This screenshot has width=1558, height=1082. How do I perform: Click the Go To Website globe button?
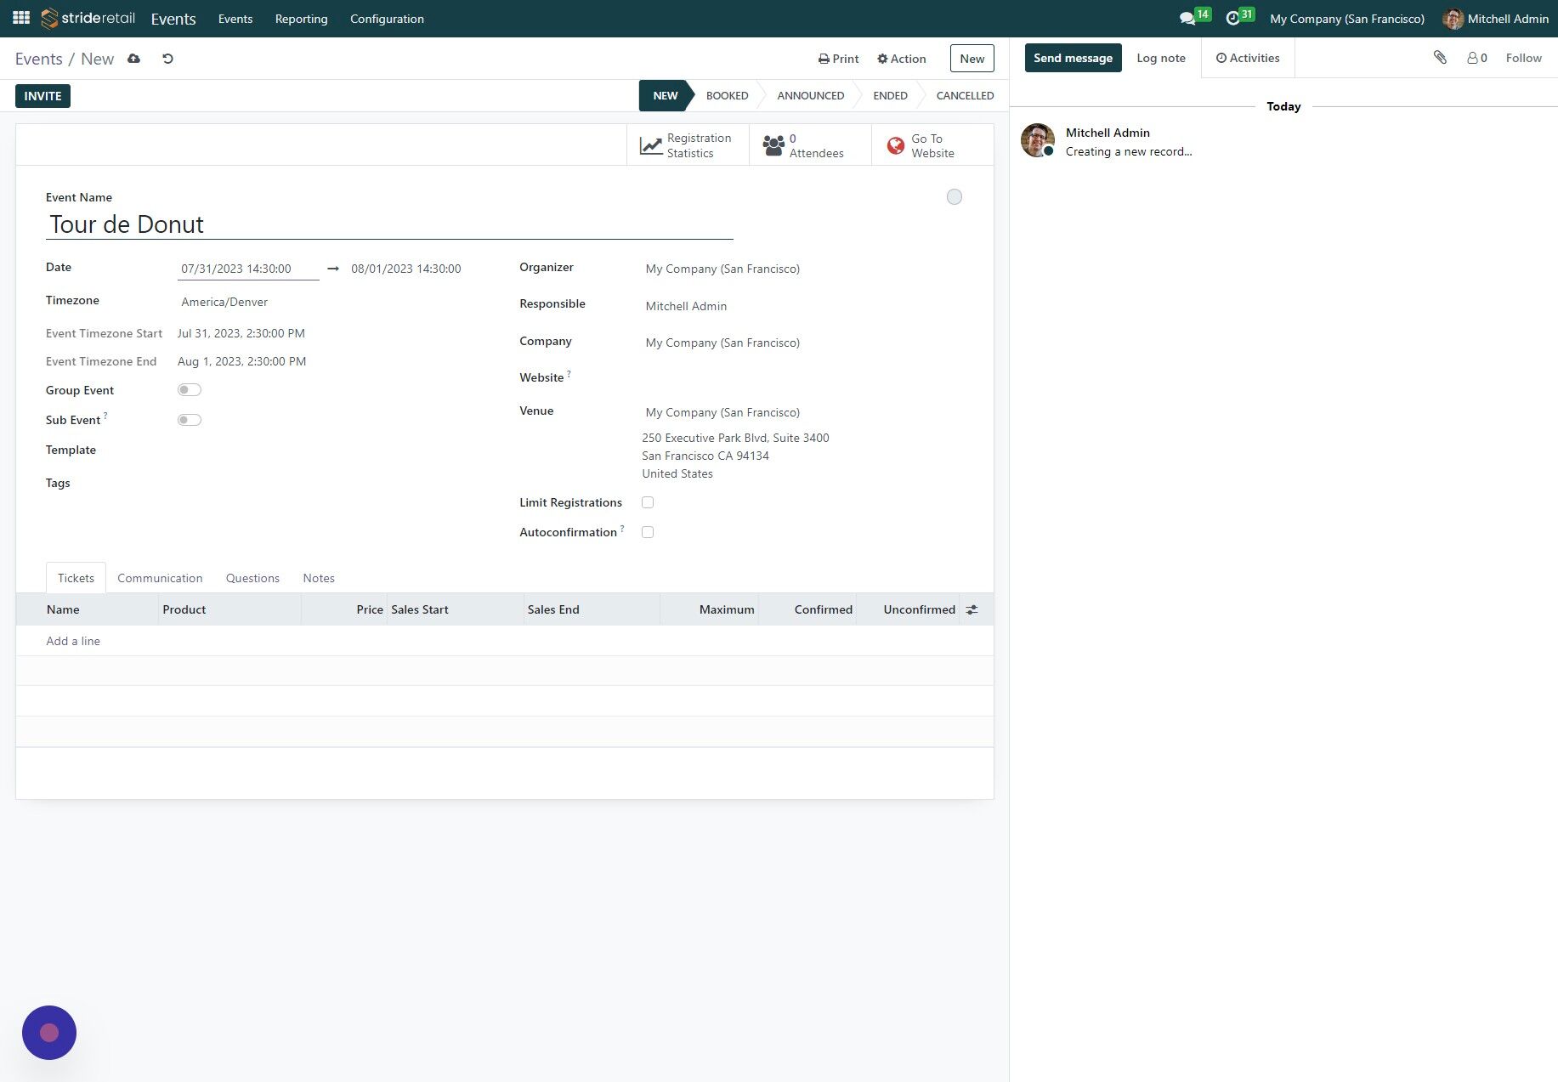932,145
